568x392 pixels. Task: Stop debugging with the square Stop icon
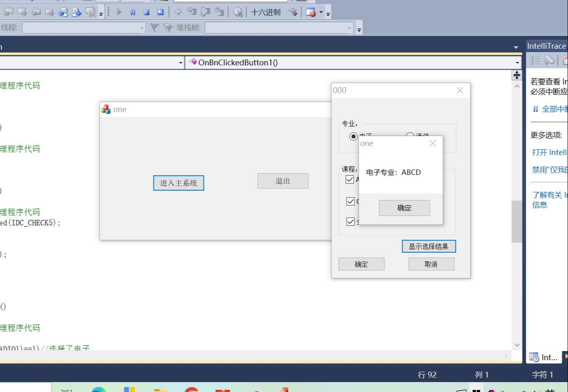(x=146, y=12)
